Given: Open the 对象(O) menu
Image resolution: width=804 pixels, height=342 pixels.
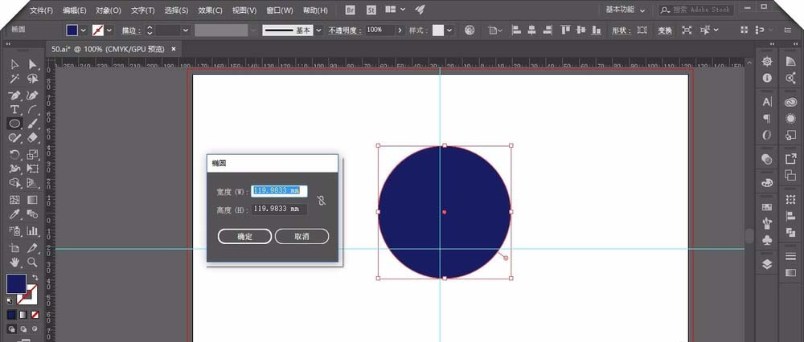Looking at the screenshot, I should click(109, 10).
